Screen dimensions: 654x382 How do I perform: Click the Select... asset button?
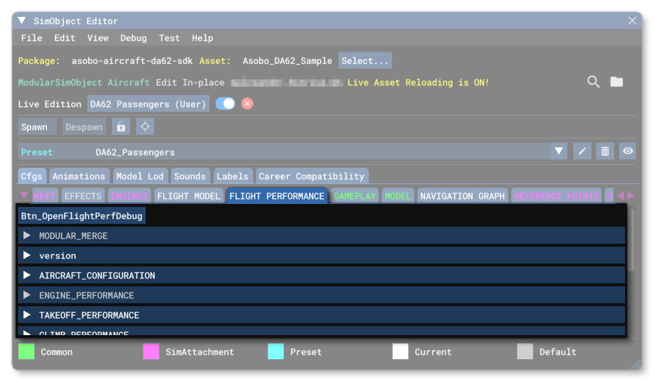click(x=365, y=61)
